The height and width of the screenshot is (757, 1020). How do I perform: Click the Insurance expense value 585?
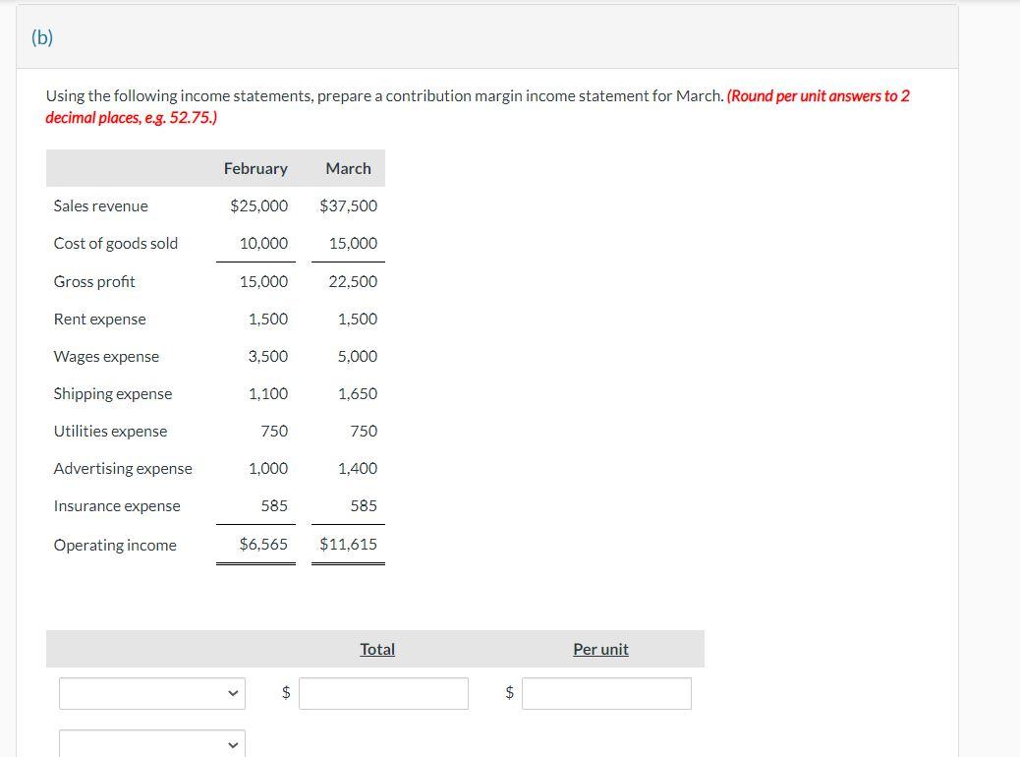[364, 505]
